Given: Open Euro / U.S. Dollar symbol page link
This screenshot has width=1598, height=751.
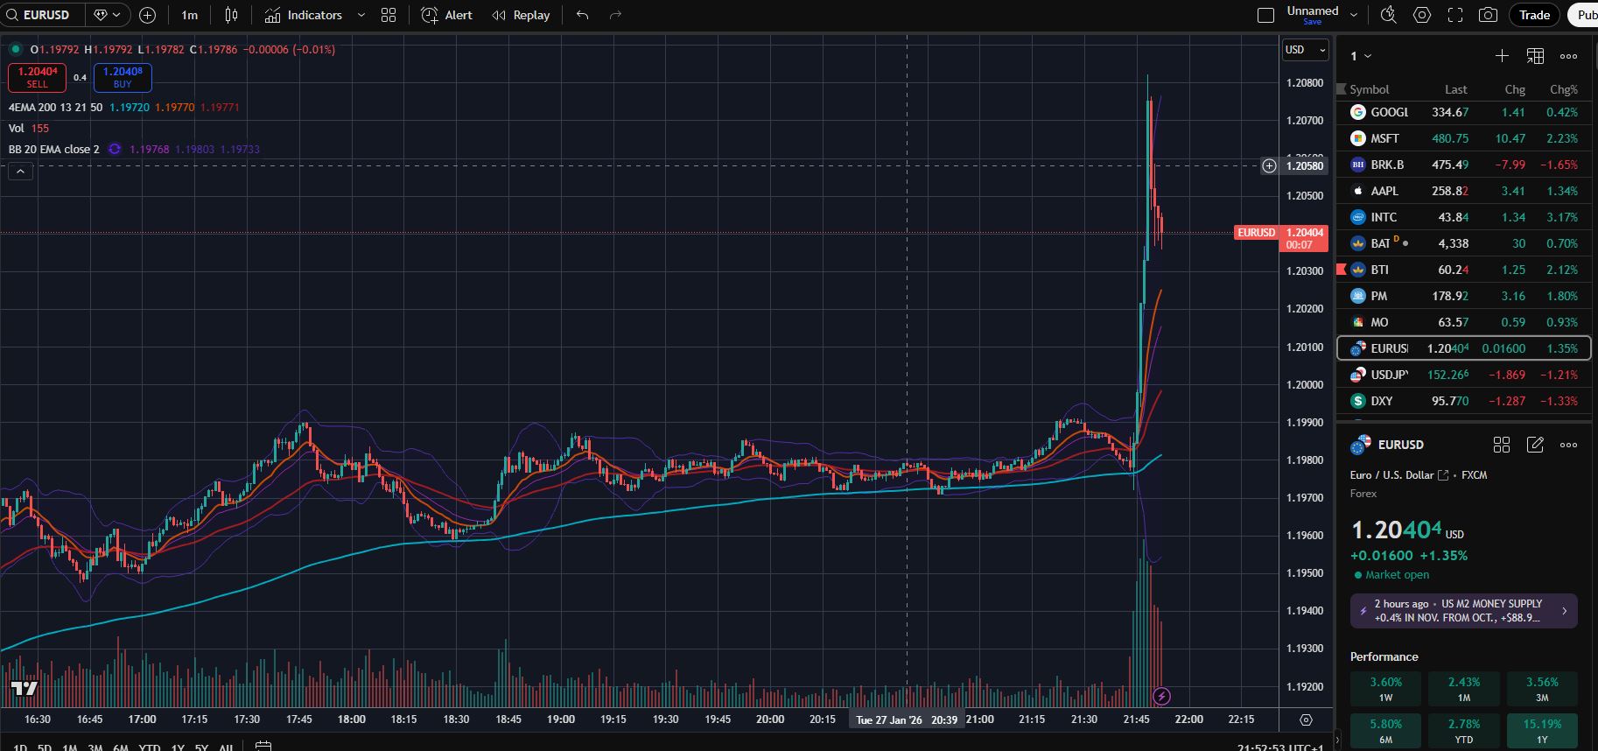Looking at the screenshot, I should pos(1398,475).
